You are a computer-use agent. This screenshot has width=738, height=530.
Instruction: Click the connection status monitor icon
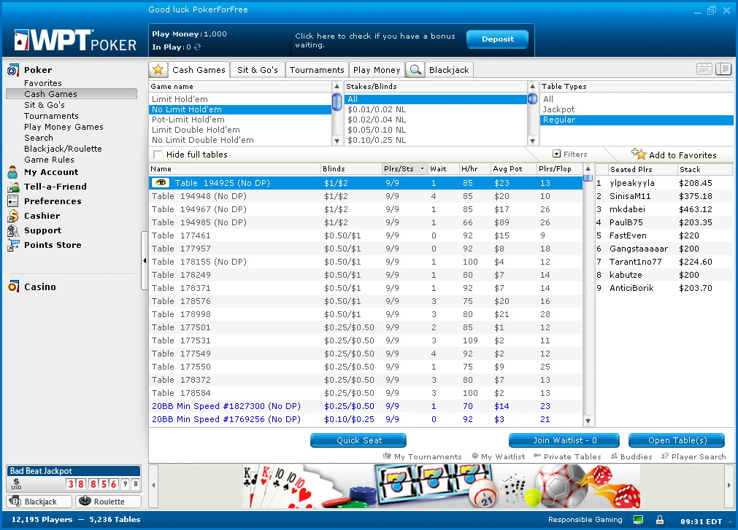point(638,520)
